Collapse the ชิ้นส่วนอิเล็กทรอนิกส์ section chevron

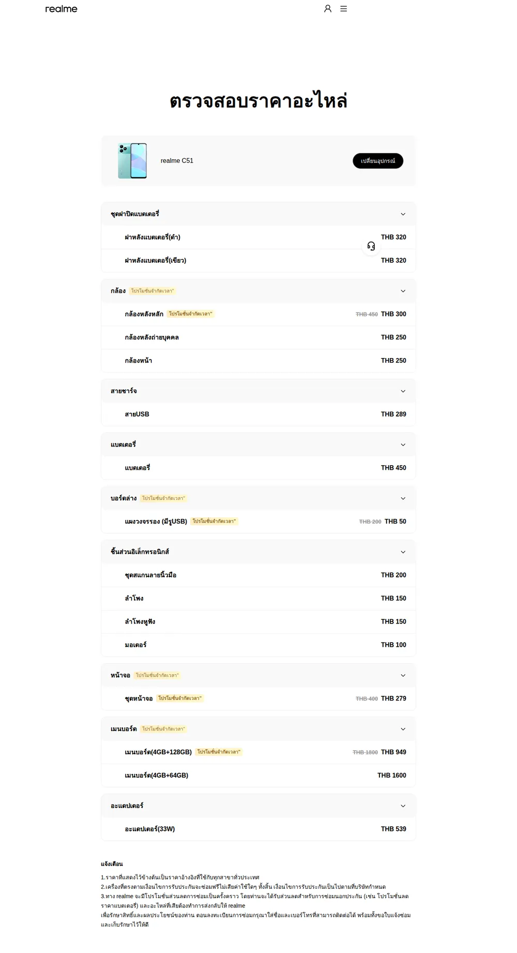click(x=403, y=552)
